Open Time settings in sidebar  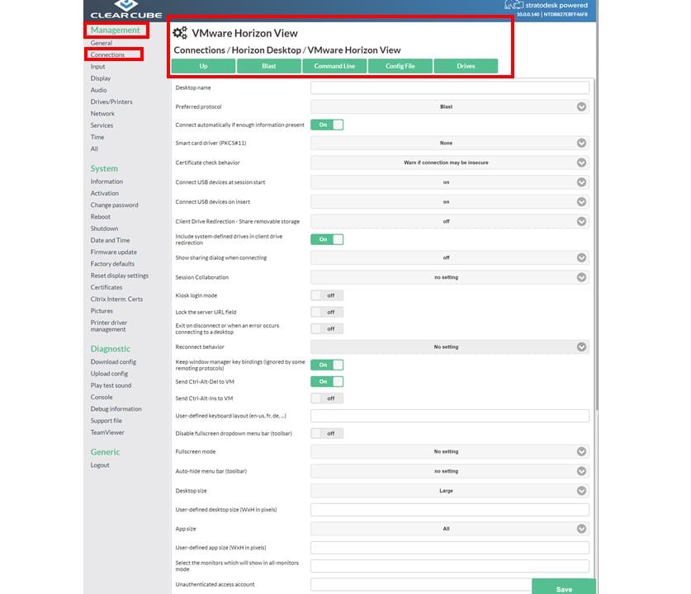(x=97, y=138)
